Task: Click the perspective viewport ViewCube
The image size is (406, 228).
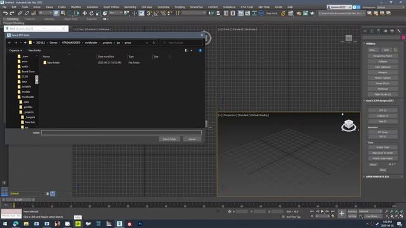Action: tap(349, 125)
